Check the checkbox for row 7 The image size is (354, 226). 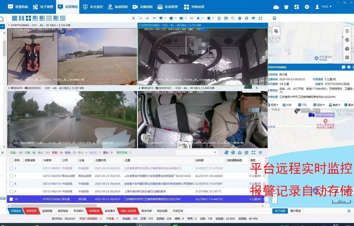click(x=11, y=176)
